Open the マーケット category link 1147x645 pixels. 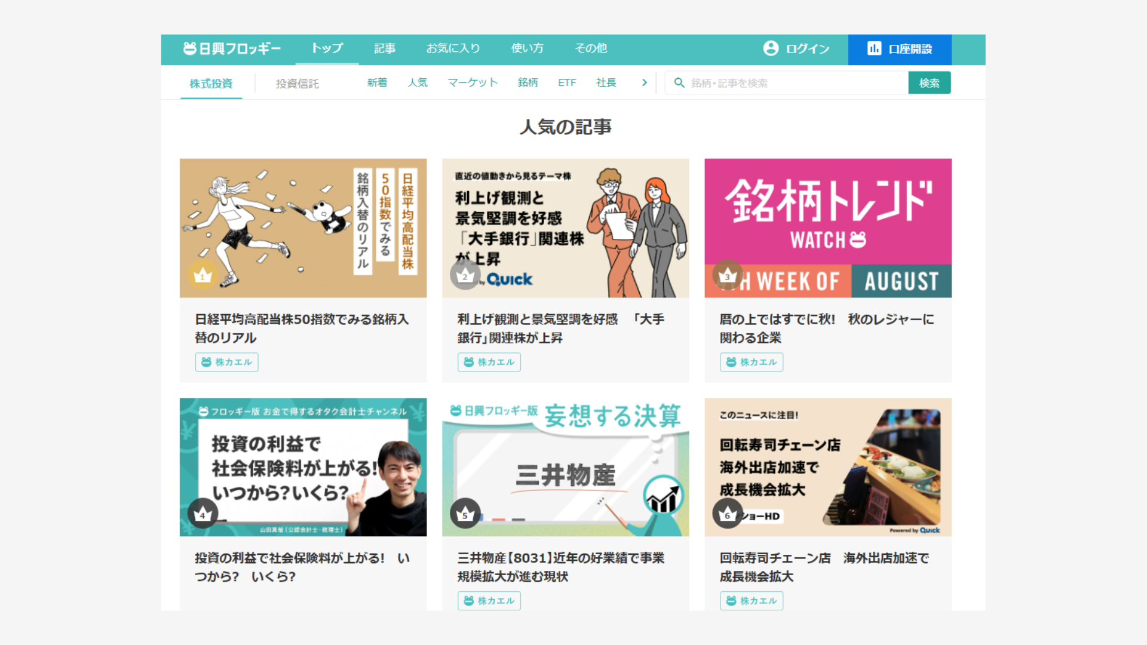(x=473, y=83)
